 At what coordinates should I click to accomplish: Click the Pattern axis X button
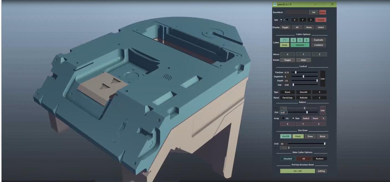click(287, 124)
